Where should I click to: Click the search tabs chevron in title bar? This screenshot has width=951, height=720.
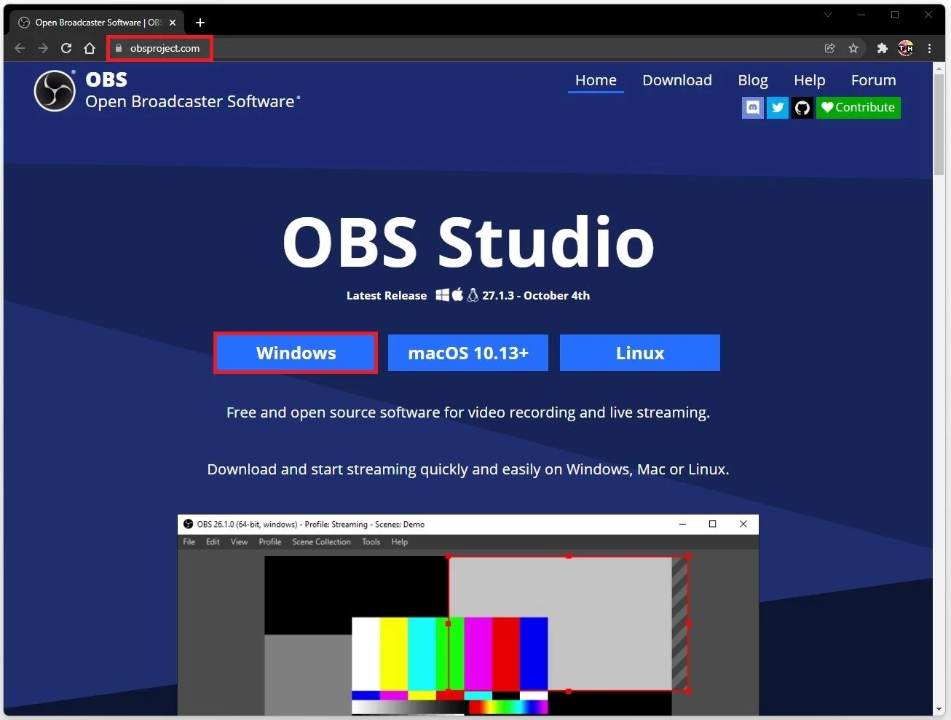pyautogui.click(x=828, y=15)
